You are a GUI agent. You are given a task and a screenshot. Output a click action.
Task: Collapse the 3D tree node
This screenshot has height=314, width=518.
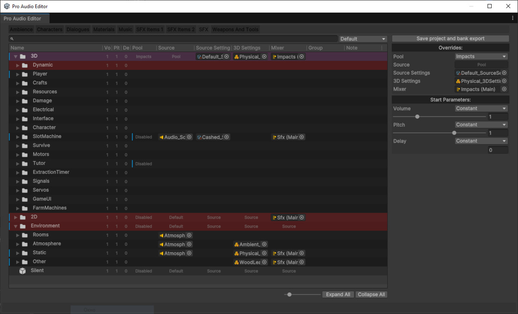pos(16,56)
